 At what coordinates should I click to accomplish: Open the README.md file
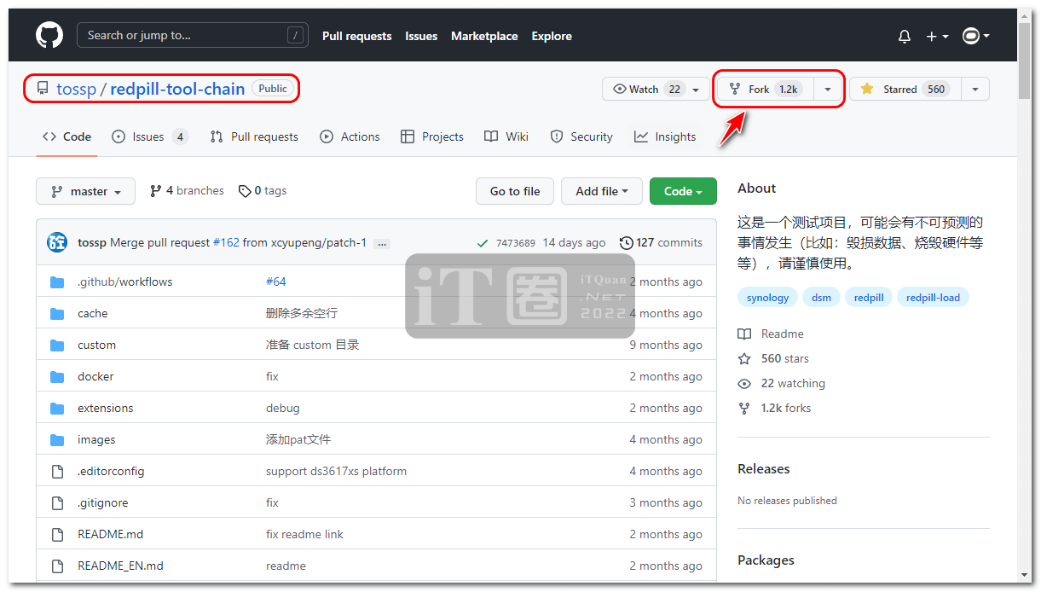(110, 534)
